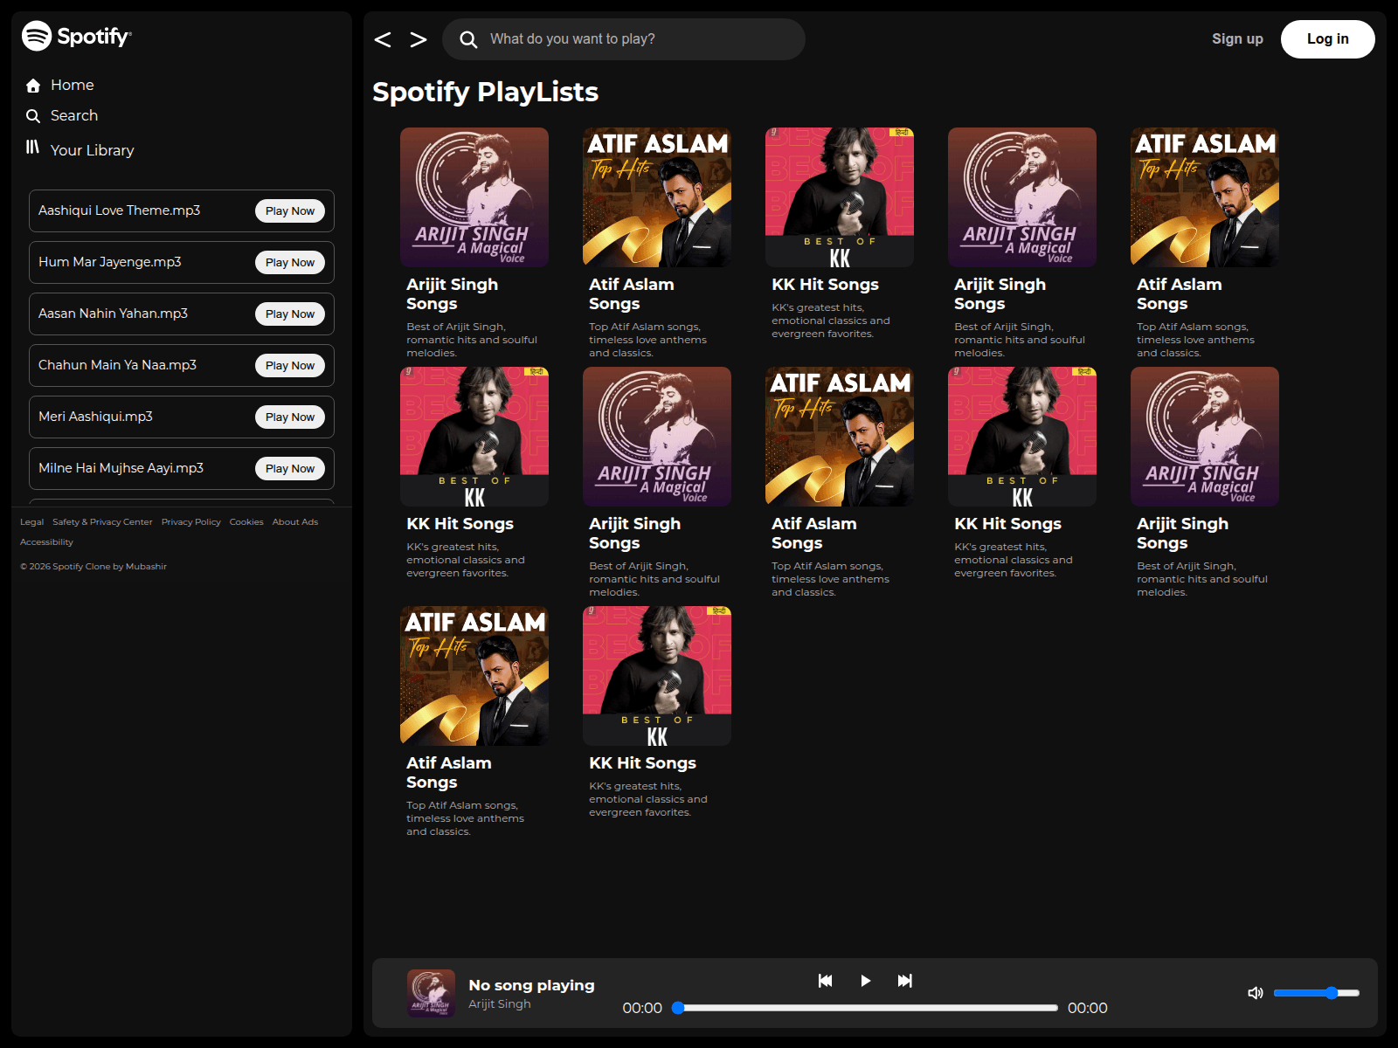Go back with the left arrow

click(x=383, y=39)
